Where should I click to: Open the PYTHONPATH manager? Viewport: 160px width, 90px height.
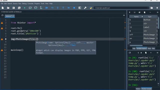tap(91, 8)
